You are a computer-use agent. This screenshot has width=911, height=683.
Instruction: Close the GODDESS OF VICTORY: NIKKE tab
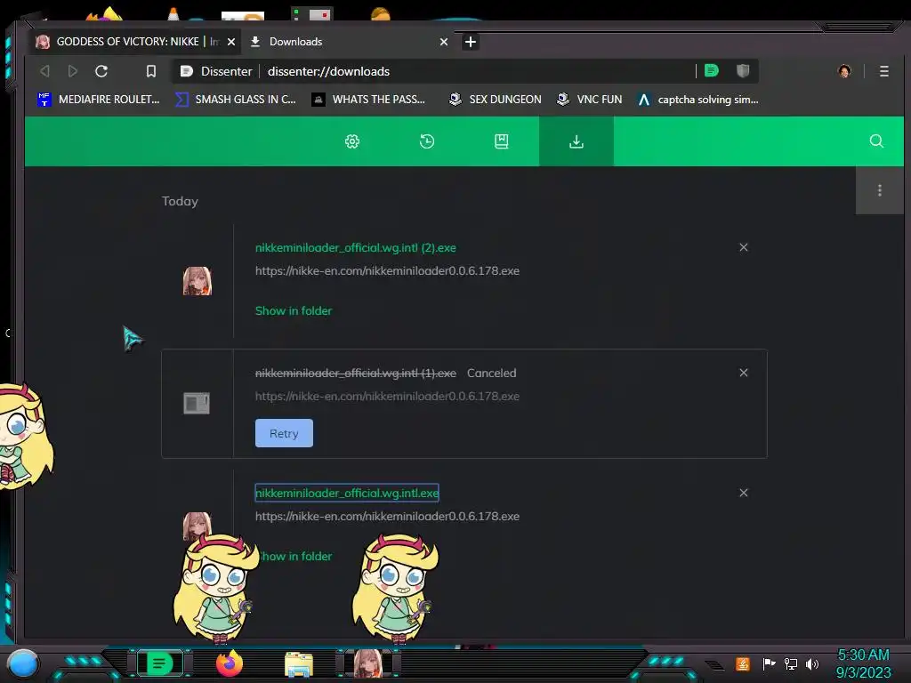(x=231, y=42)
